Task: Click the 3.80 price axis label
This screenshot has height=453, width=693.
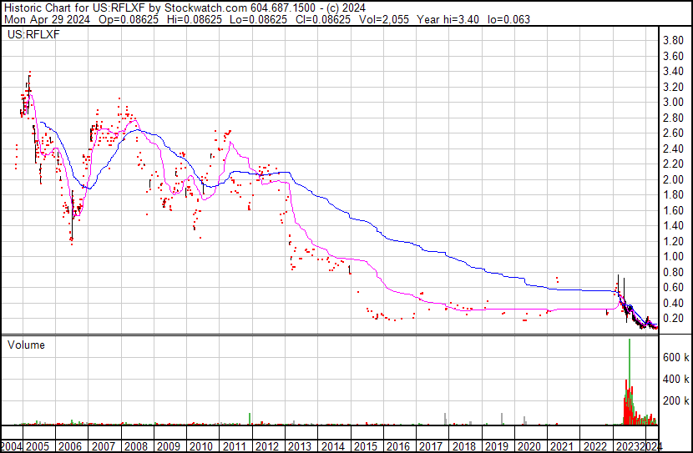Action: pos(673,40)
